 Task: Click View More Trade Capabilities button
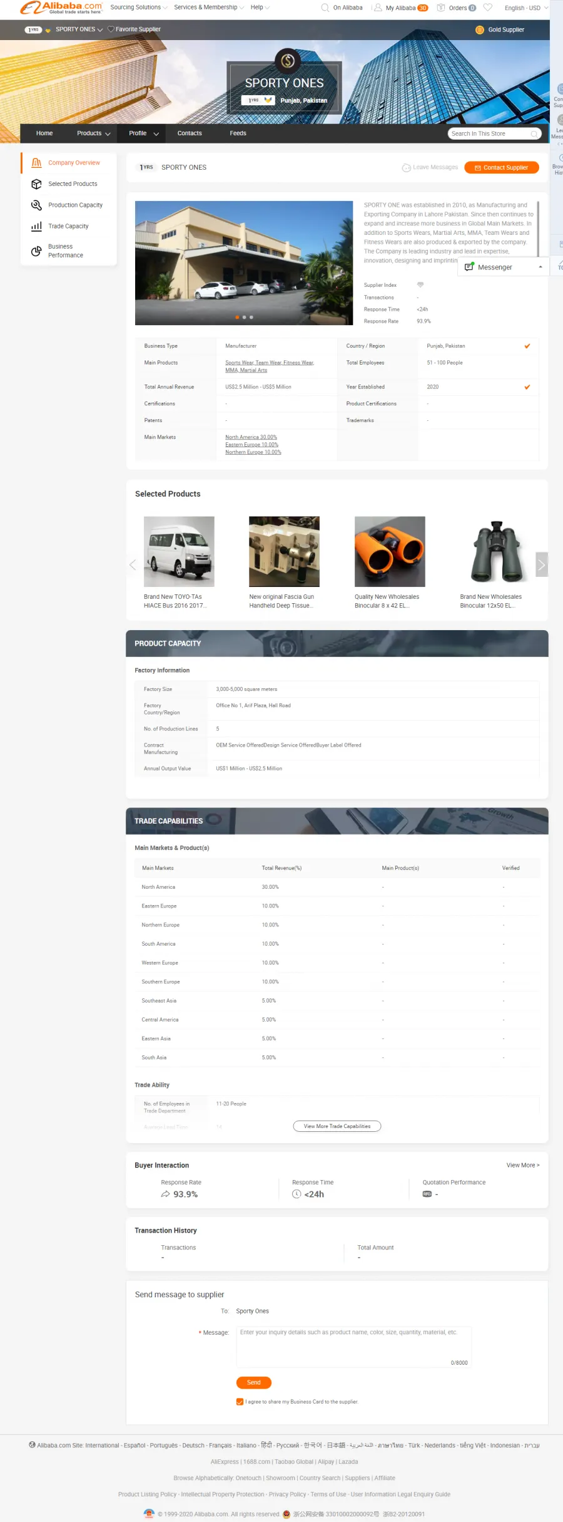pos(337,1126)
